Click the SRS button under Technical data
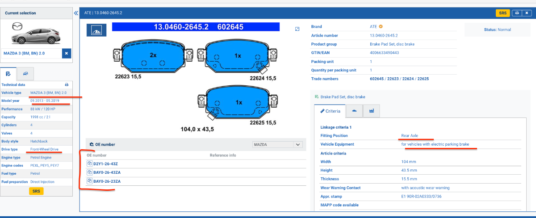The width and height of the screenshot is (536, 218). click(x=36, y=191)
